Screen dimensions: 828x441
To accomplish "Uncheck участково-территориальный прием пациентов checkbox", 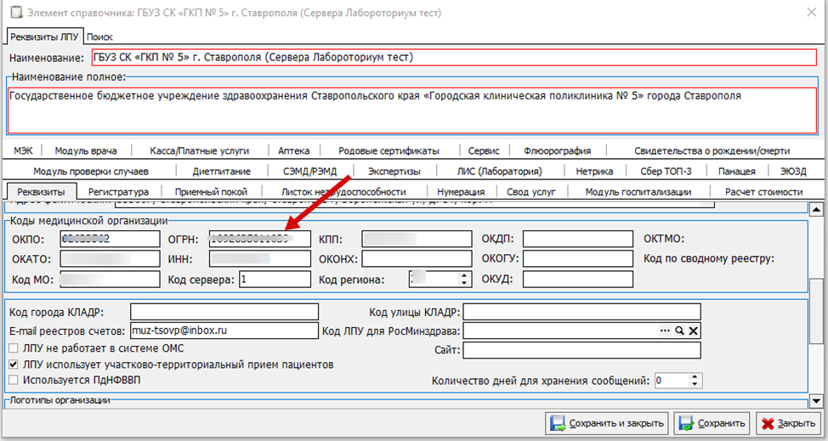I will 13,365.
